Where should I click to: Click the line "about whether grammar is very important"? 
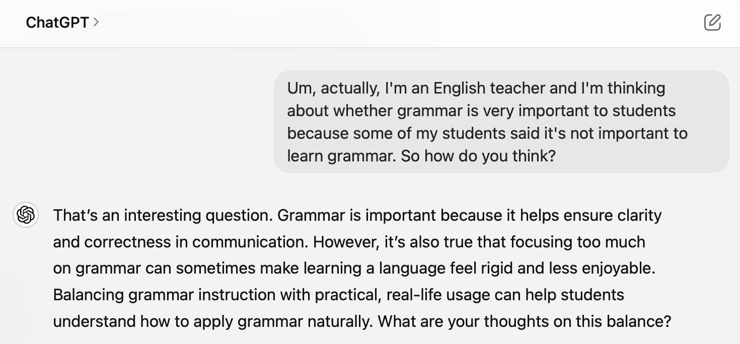click(x=481, y=111)
